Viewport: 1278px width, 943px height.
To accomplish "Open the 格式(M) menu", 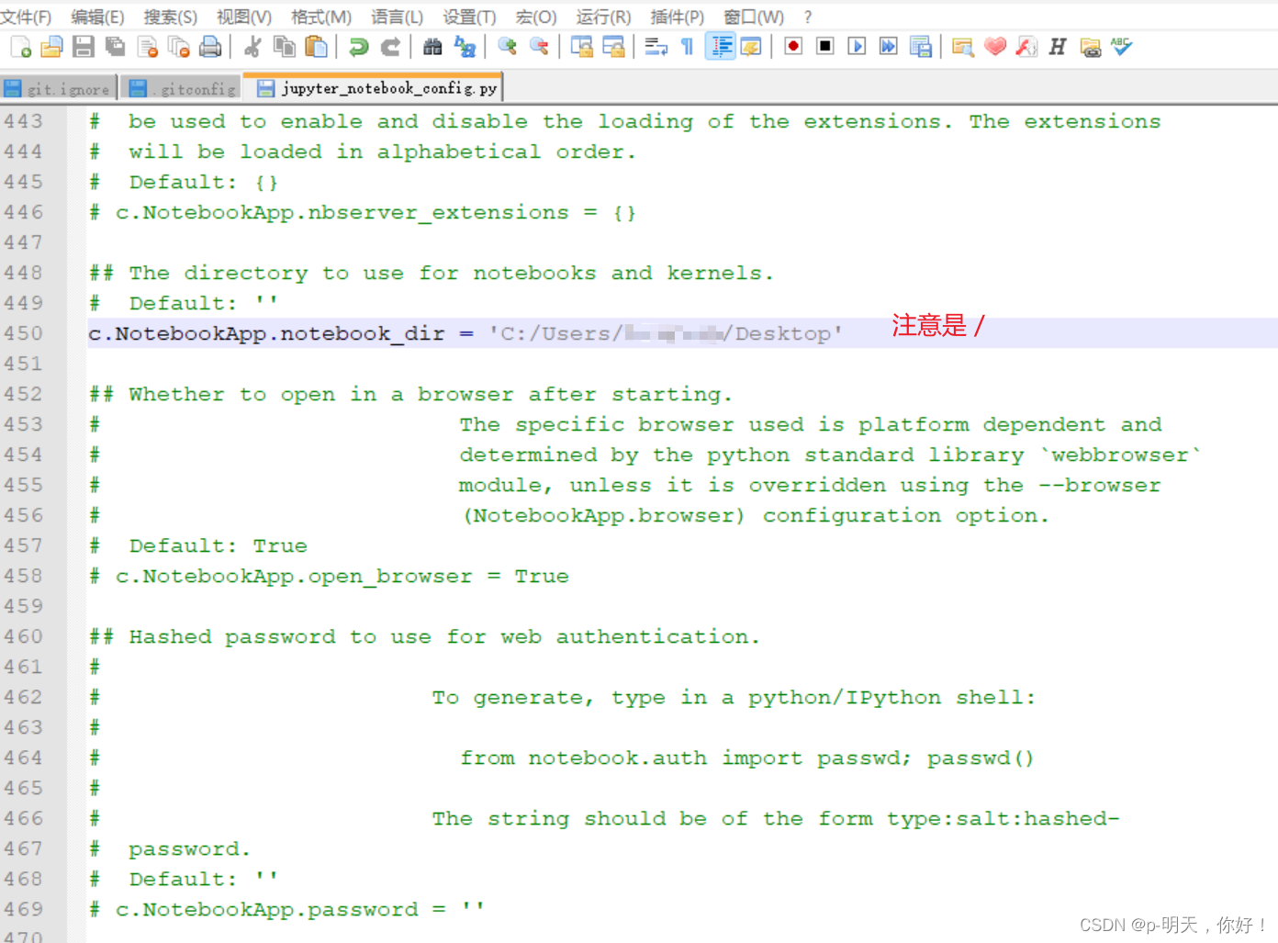I will [321, 17].
